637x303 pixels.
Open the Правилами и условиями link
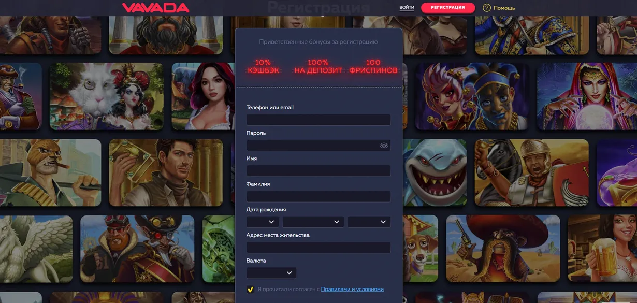point(352,289)
